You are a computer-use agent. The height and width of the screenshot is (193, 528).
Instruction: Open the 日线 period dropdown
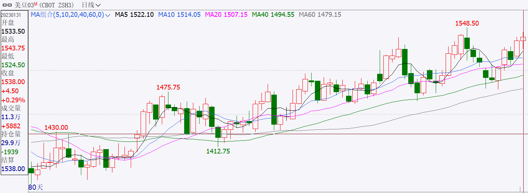pos(91,5)
